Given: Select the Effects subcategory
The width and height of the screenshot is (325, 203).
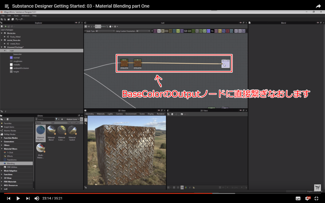Looking at the screenshot, I should pyautogui.click(x=10, y=156).
